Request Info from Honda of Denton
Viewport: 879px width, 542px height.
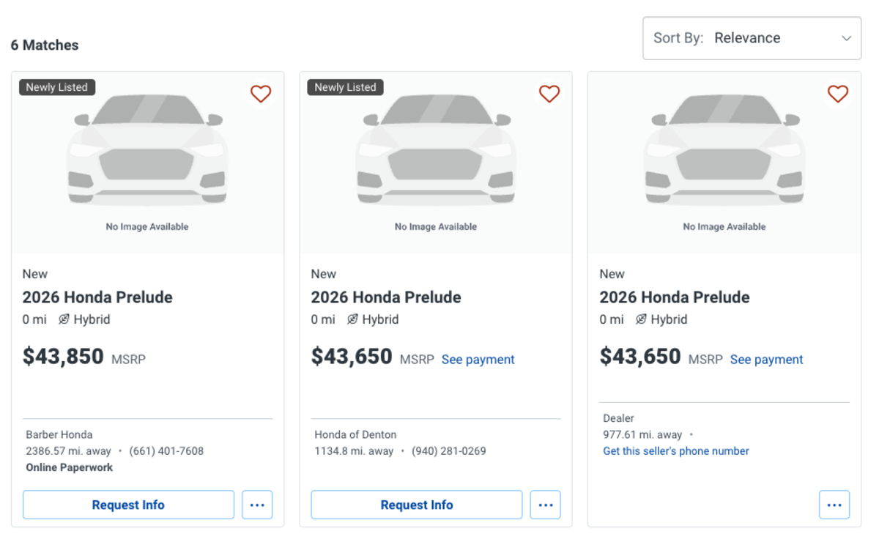(416, 505)
